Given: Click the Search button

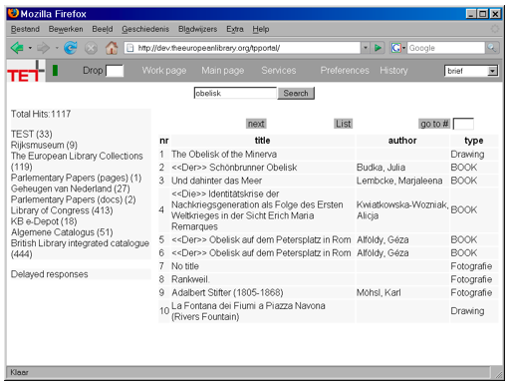Looking at the screenshot, I should (x=296, y=94).
